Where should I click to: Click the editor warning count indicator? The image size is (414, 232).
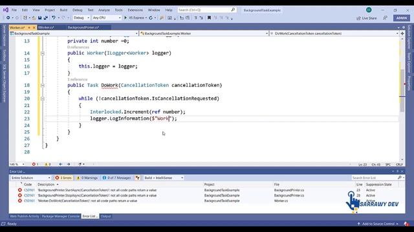pyautogui.click(x=47, y=164)
